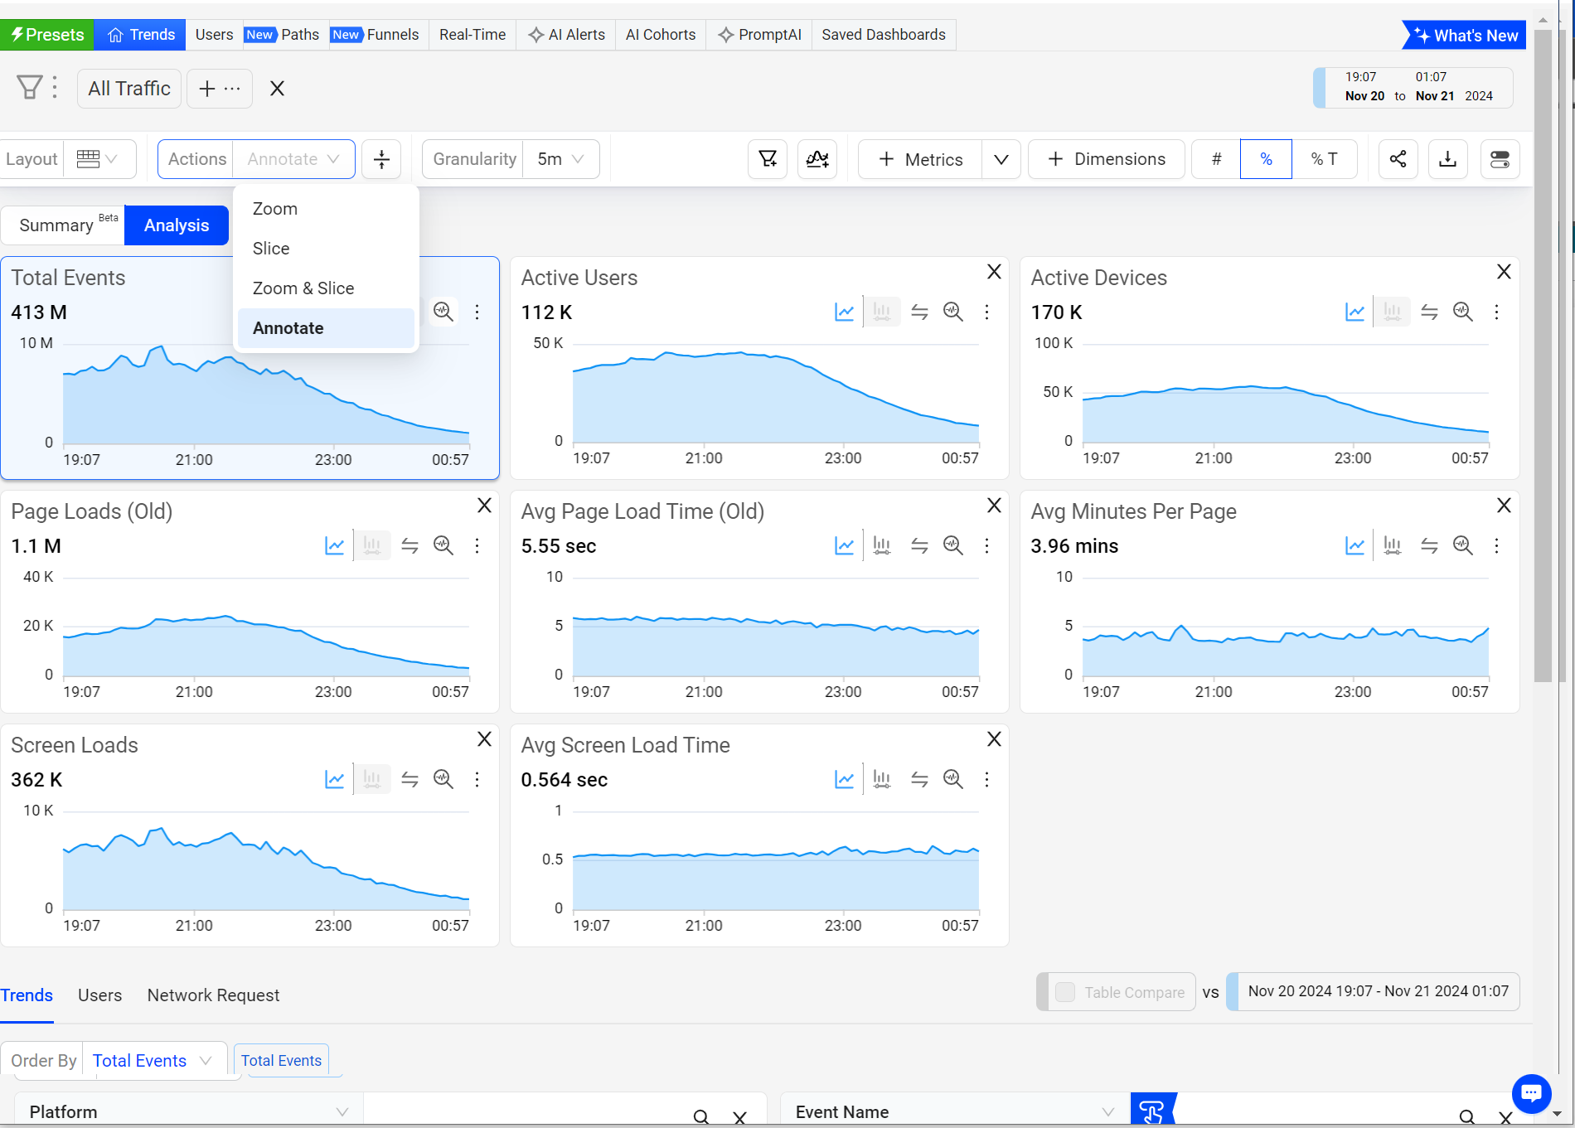Click line chart icon on Active Users card
Viewport: 1575px width, 1128px height.
(844, 312)
